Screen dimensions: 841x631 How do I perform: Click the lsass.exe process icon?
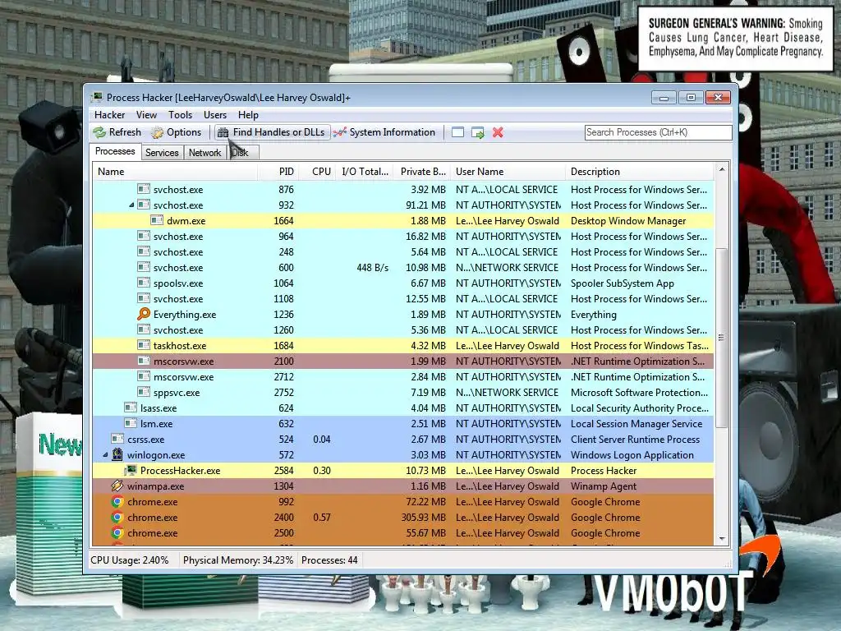[x=131, y=408]
